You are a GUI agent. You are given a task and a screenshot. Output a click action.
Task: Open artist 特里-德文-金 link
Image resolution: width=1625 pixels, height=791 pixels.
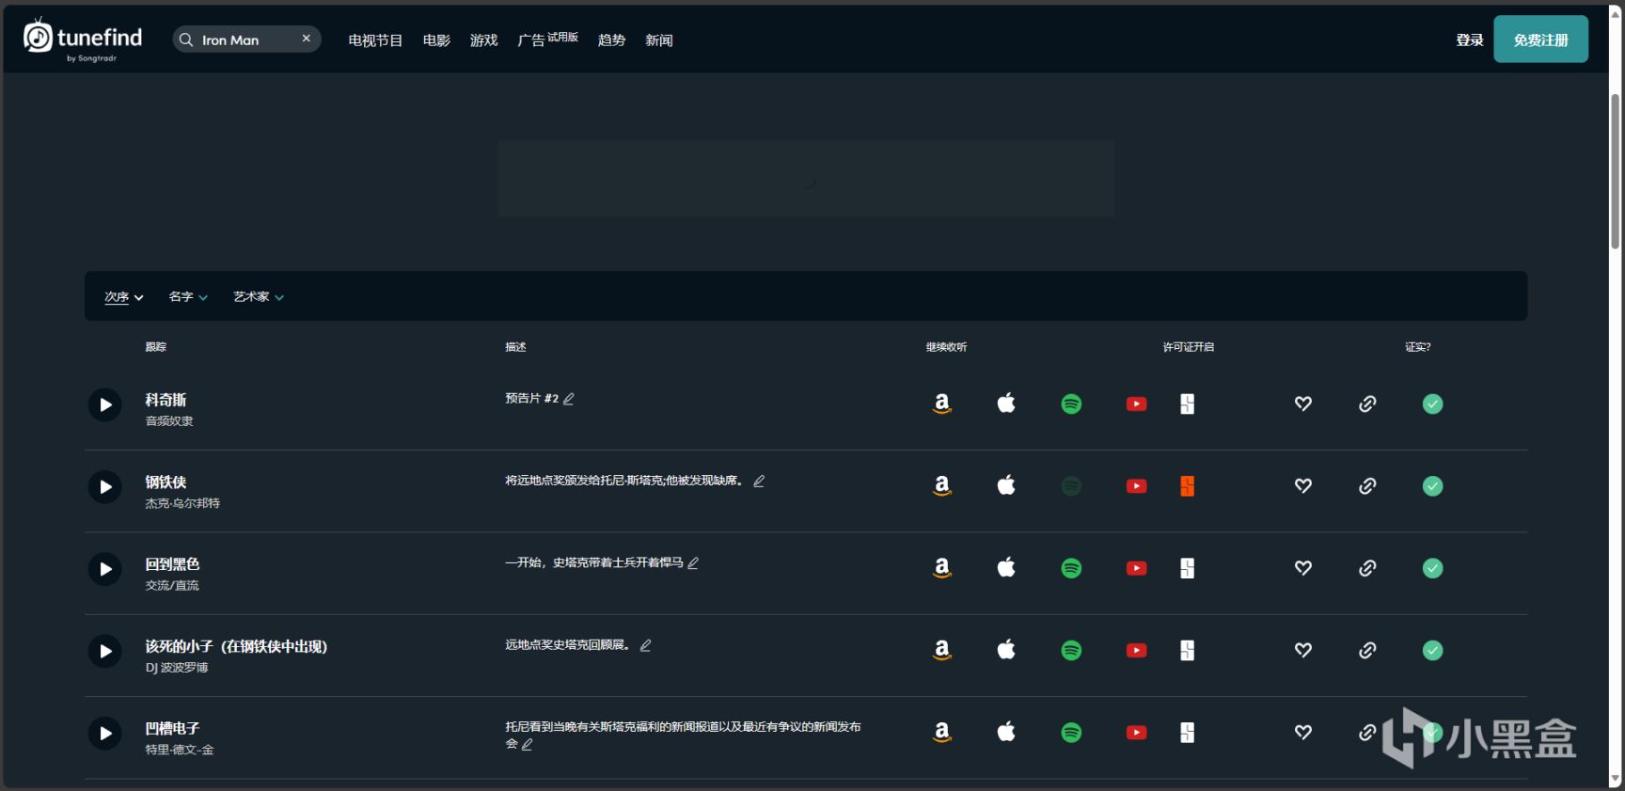(180, 750)
